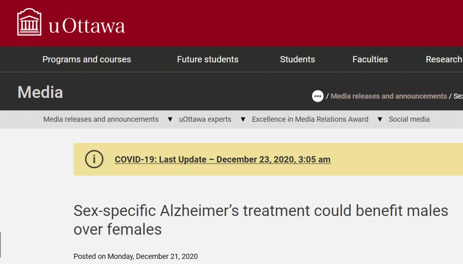Open the Faculties menu item

tap(370, 59)
